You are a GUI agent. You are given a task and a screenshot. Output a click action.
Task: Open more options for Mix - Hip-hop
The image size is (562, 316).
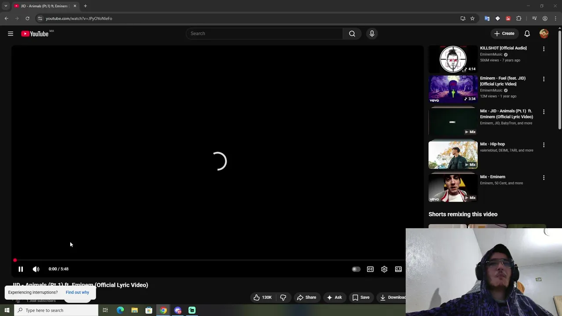pyautogui.click(x=544, y=145)
